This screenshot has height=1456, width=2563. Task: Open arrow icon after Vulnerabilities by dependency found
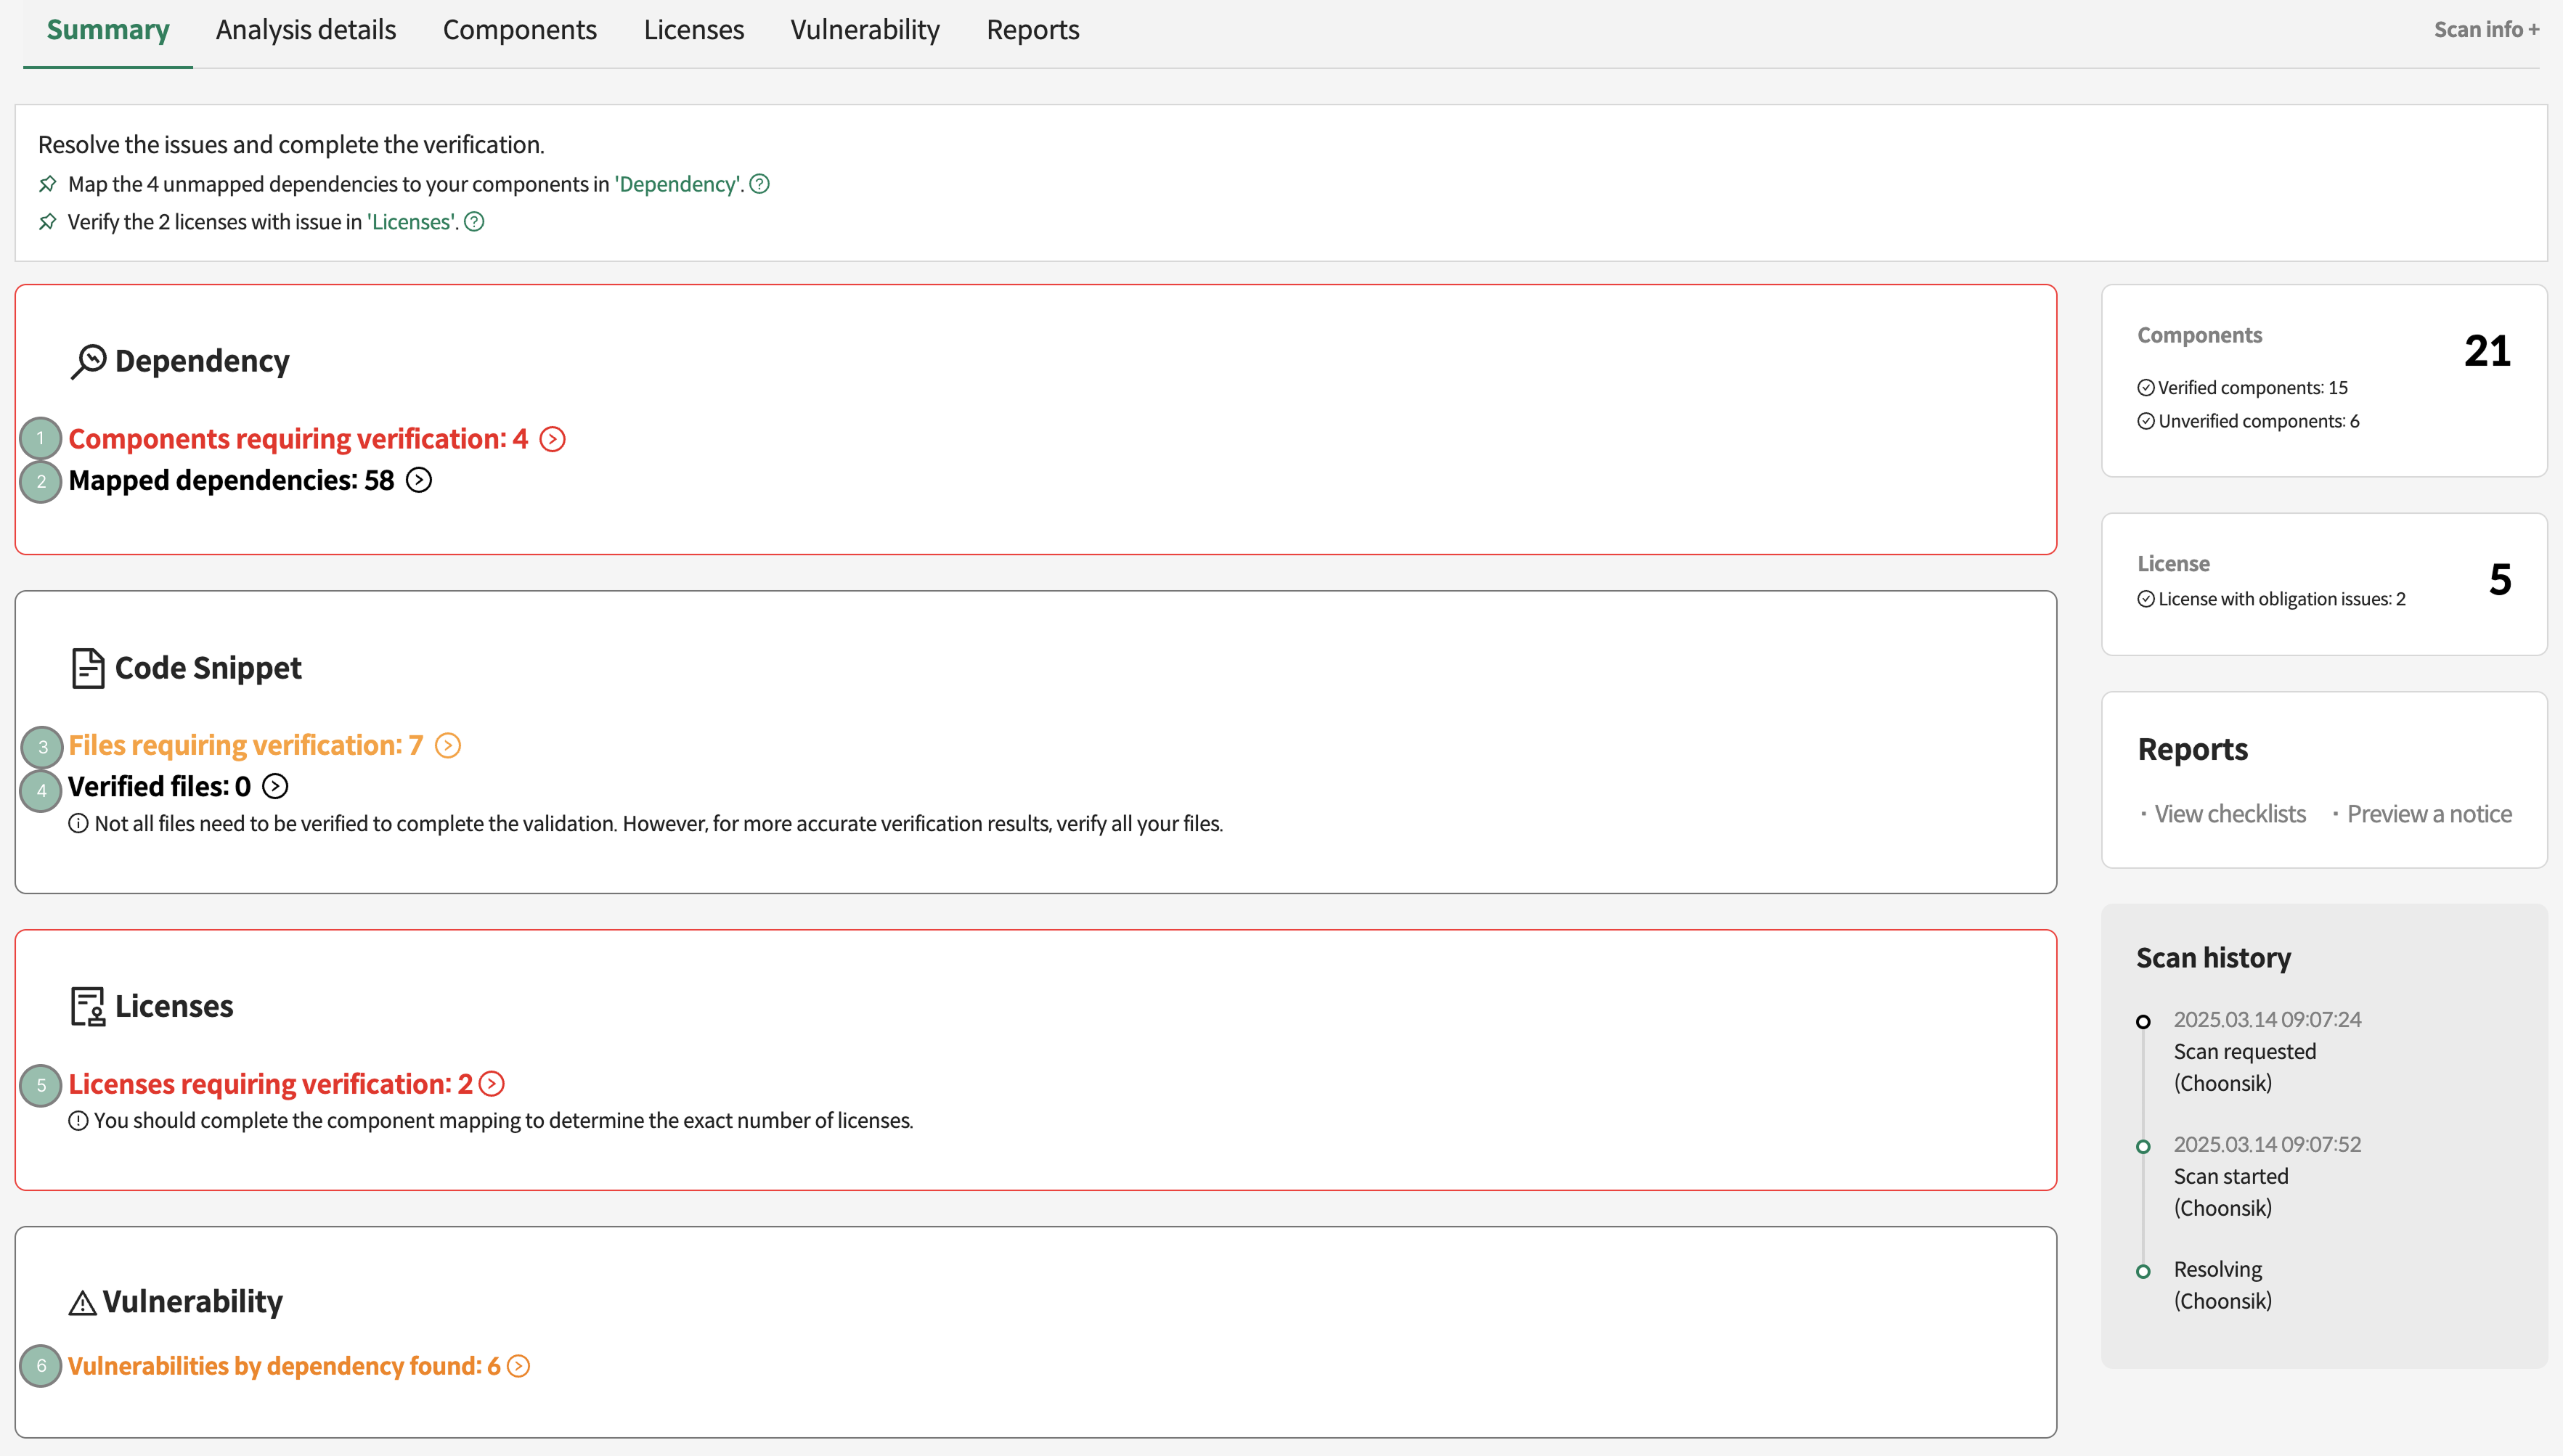click(518, 1366)
